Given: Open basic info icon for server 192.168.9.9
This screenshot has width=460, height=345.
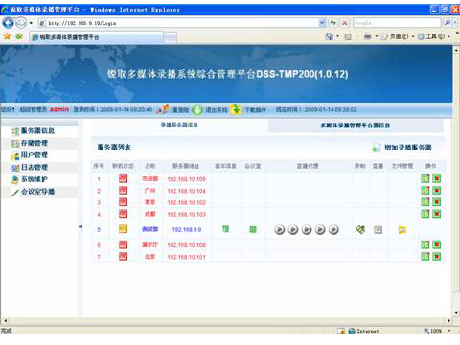Looking at the screenshot, I should coord(225,229).
